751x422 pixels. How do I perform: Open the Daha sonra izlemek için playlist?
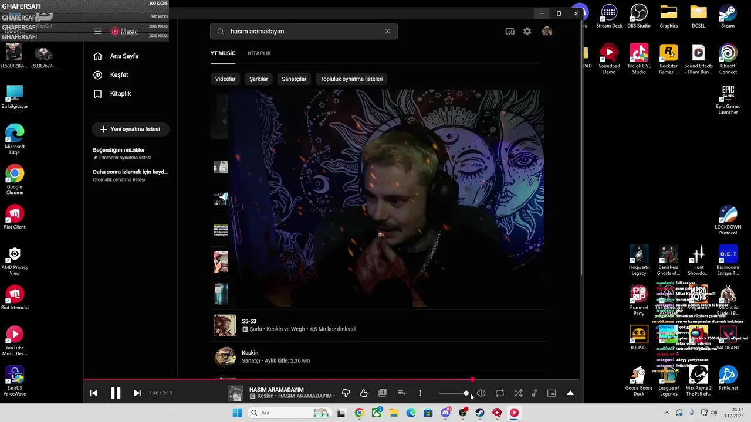[x=130, y=175]
